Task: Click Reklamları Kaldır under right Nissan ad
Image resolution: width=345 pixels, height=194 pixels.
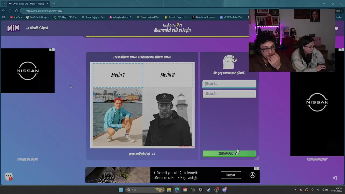Action: (x=317, y=160)
